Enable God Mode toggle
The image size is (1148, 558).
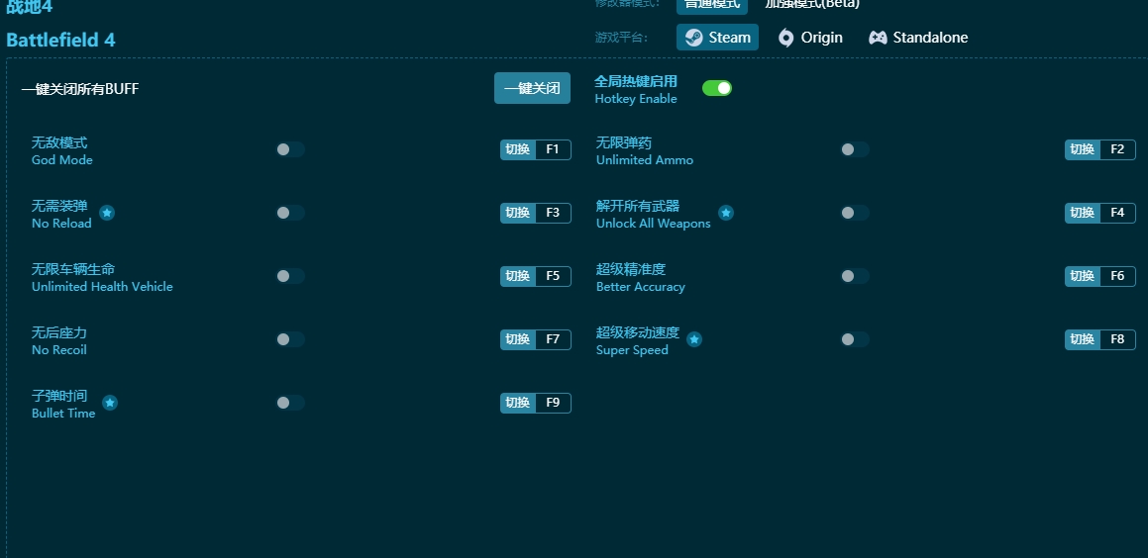(x=290, y=150)
